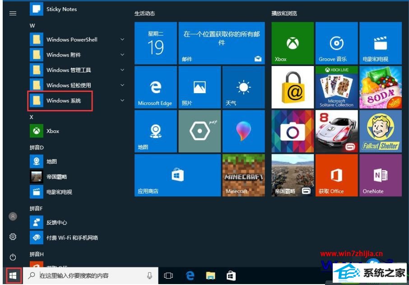
Task: Open the 电影和电视 tile
Action: tap(381, 43)
